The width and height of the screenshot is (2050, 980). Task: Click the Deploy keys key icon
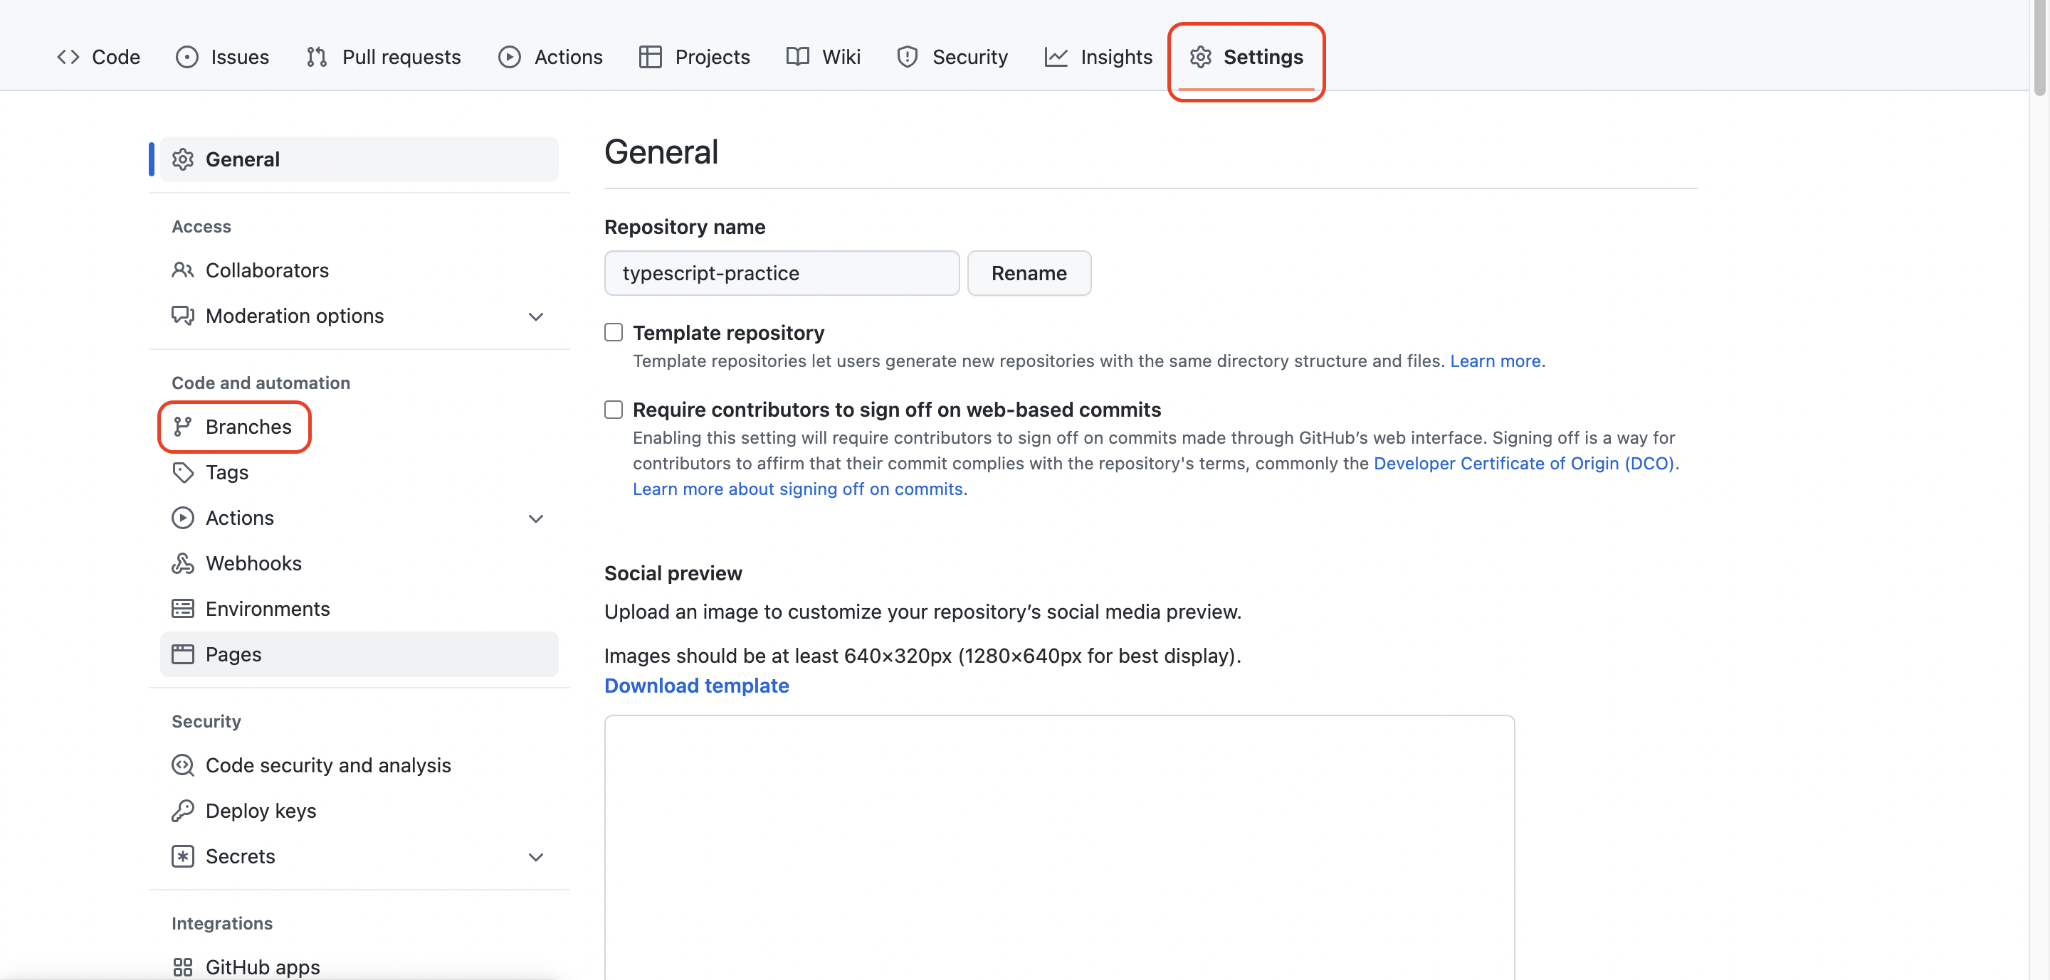pos(183,811)
